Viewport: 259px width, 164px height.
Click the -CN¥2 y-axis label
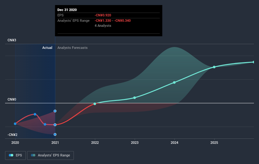(12, 135)
